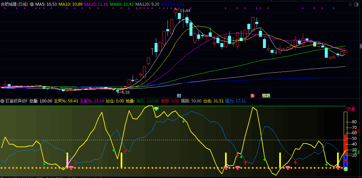Click the leftmost red gem signal on baseline
Screen dimensions: 362x178
(71, 168)
